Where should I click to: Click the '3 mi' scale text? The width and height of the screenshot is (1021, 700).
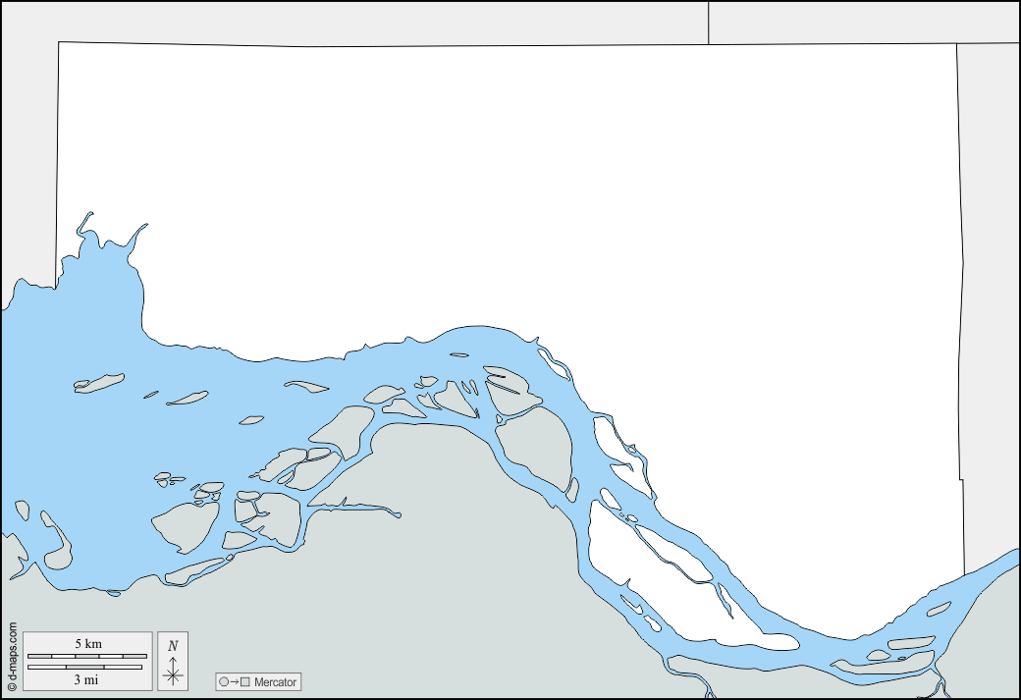[86, 679]
